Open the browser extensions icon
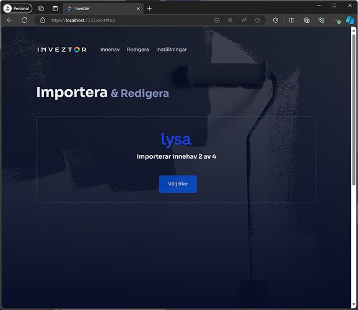The height and width of the screenshot is (310, 358). click(276, 20)
